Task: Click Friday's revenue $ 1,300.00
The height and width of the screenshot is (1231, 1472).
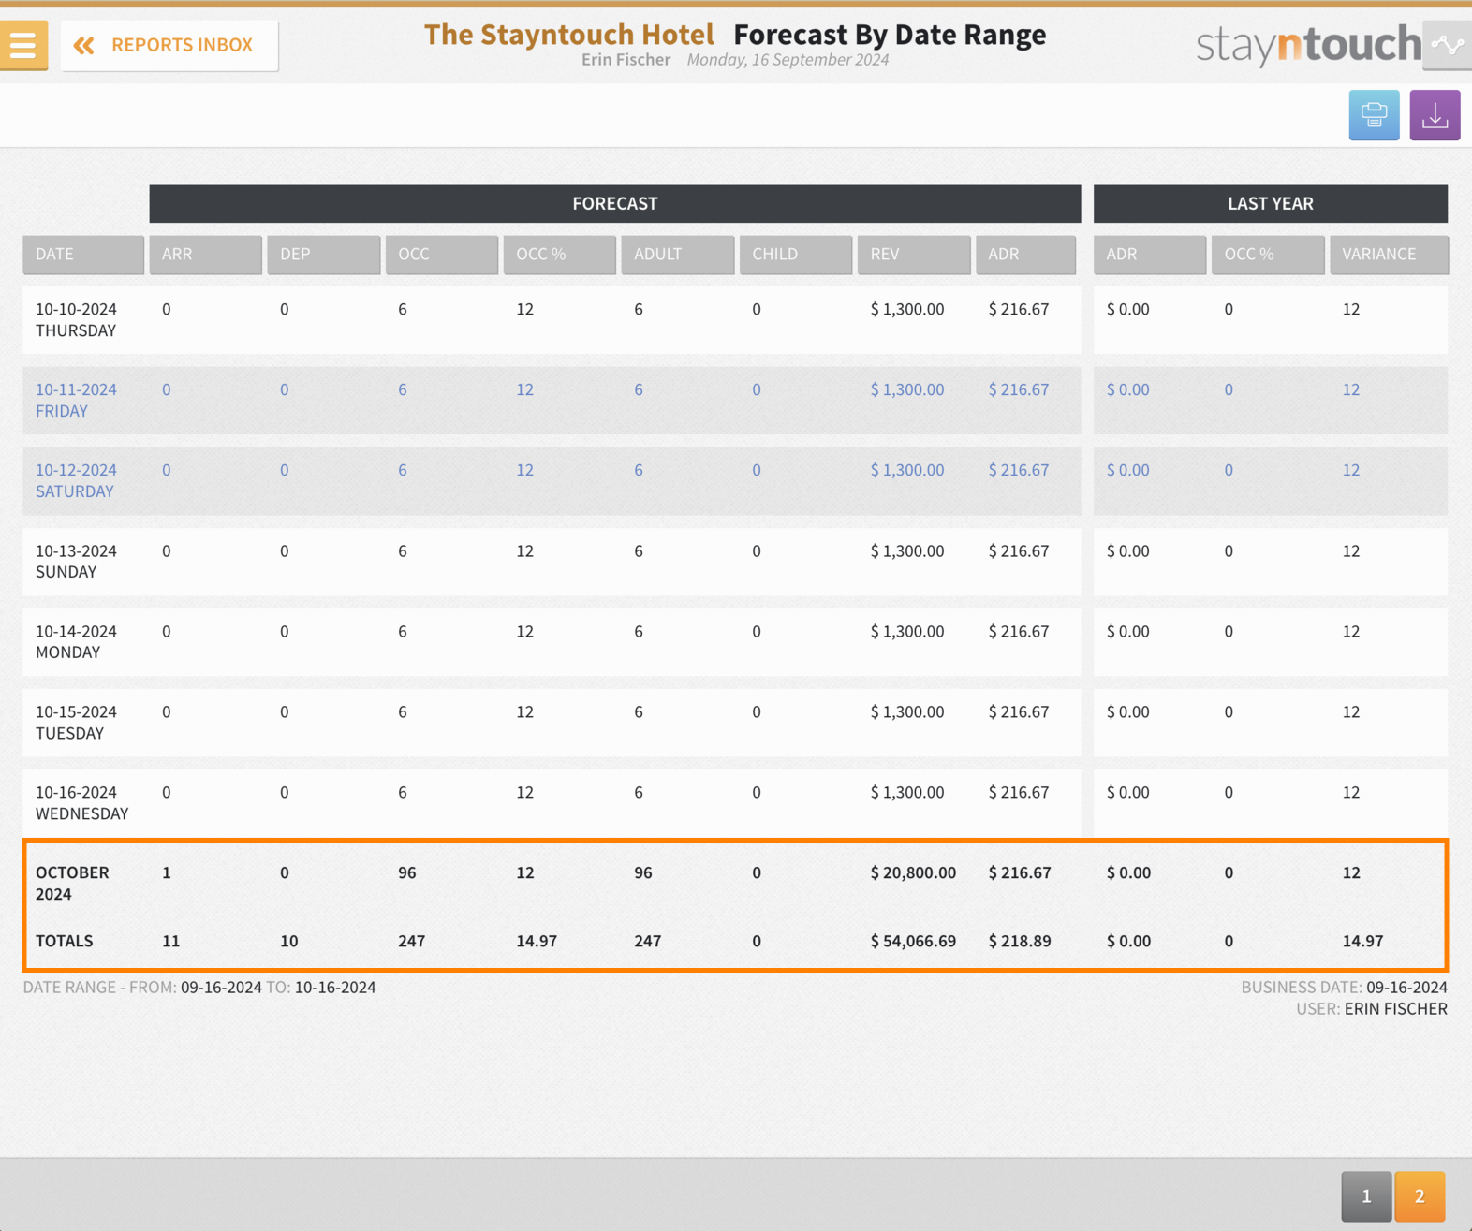Action: pos(907,389)
